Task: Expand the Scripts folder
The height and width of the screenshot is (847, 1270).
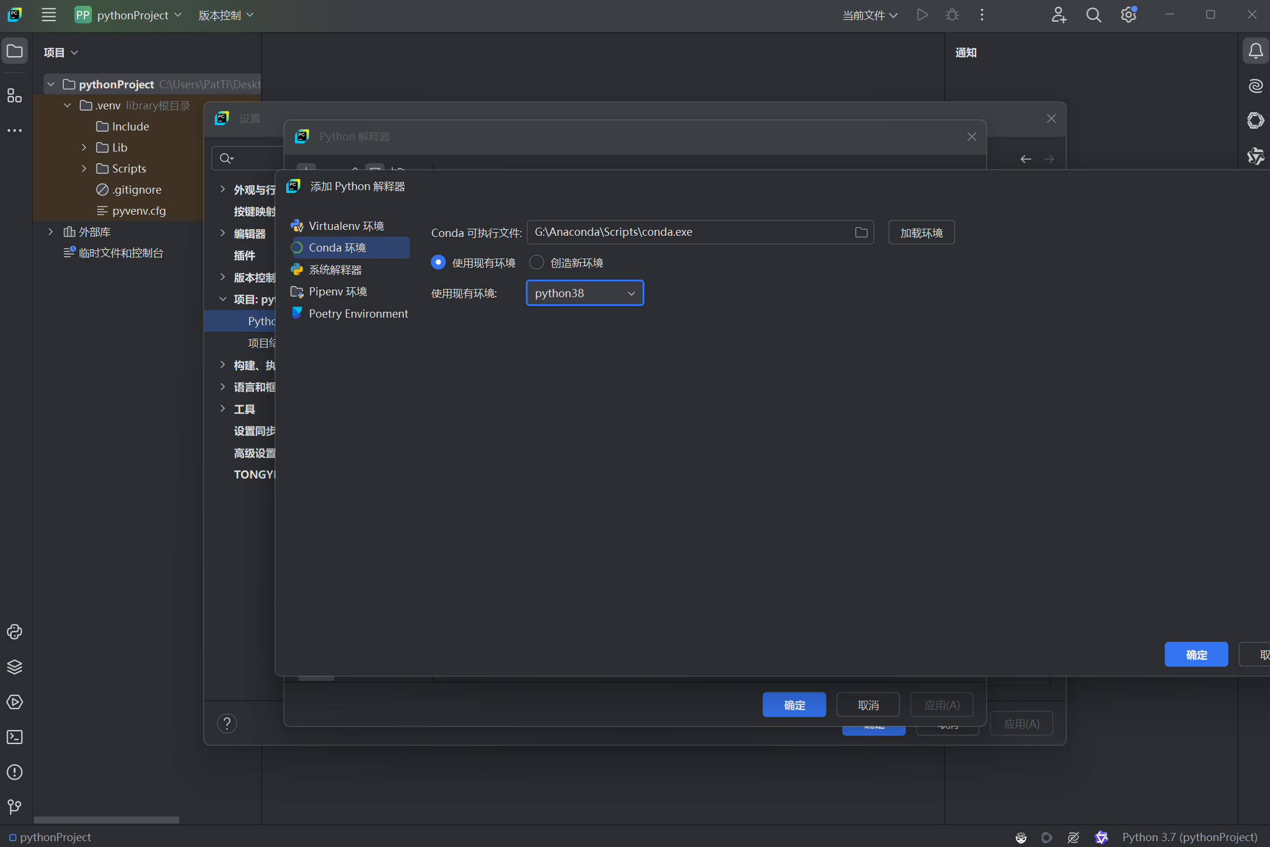Action: (x=84, y=168)
